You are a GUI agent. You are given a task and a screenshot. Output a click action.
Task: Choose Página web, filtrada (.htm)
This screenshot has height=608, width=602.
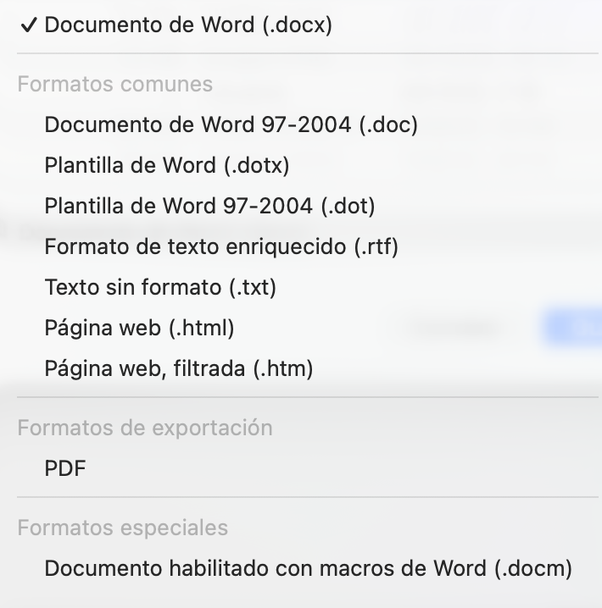(x=179, y=369)
